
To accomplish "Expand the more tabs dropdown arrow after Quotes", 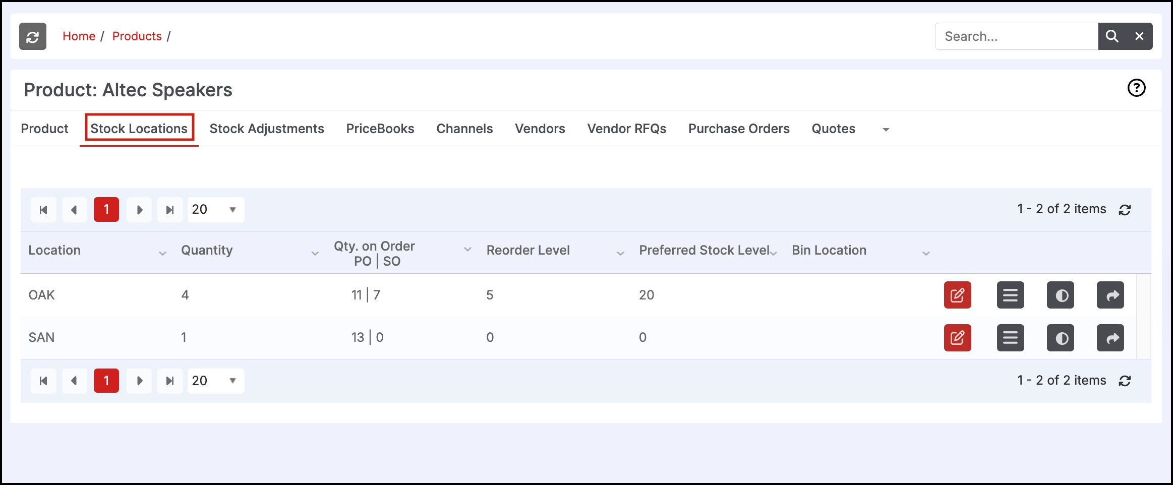I will coord(886,130).
